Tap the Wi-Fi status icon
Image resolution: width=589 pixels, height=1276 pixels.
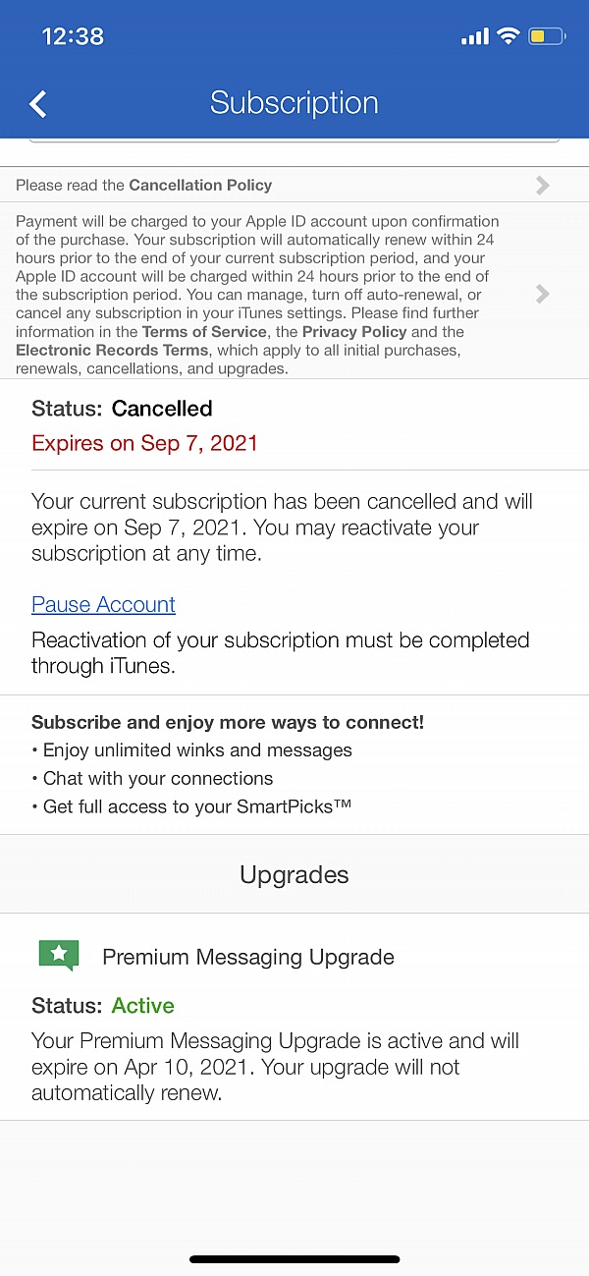pos(508,36)
